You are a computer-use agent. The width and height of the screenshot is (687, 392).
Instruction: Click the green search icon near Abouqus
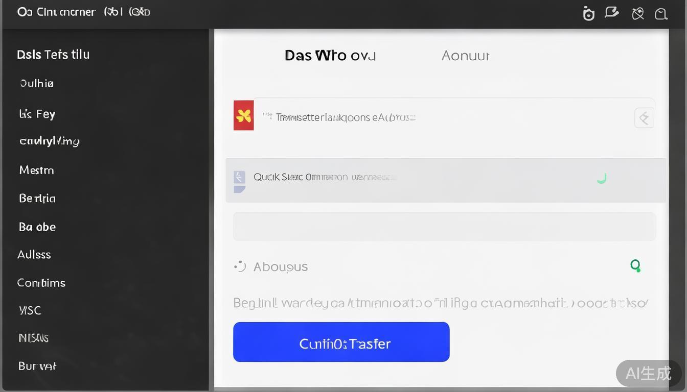[635, 265]
